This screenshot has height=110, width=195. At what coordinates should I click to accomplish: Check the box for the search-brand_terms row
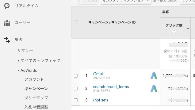pos(76,89)
